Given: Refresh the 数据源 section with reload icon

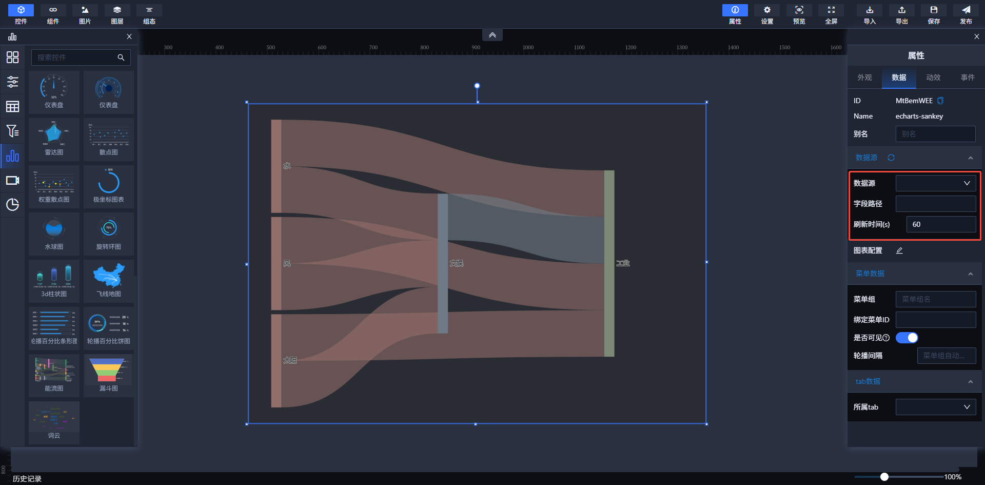Looking at the screenshot, I should point(891,158).
